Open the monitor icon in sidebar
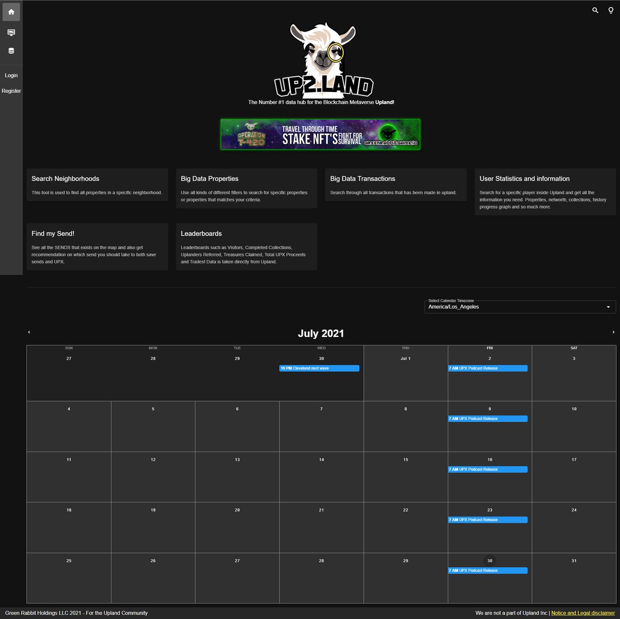 (11, 33)
